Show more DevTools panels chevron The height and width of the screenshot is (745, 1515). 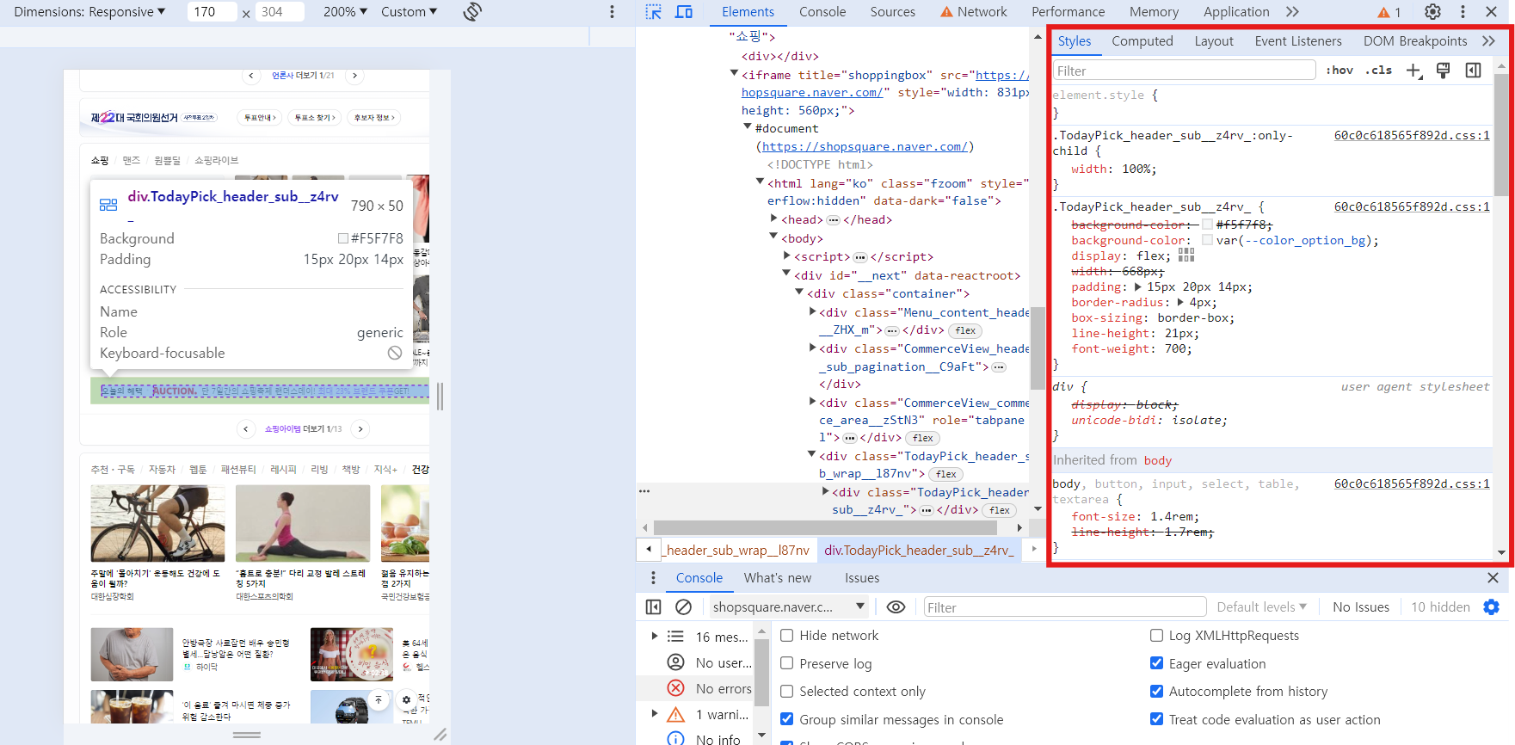(x=1292, y=12)
